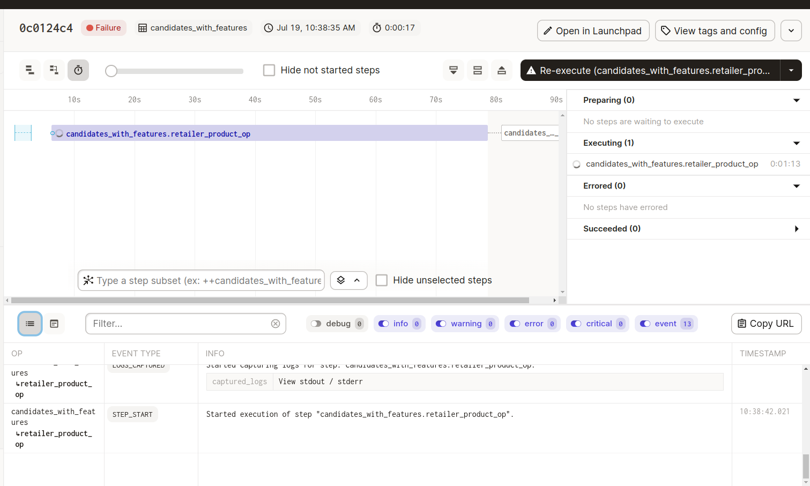
Task: Select the structured event log view icon
Action: click(x=29, y=323)
